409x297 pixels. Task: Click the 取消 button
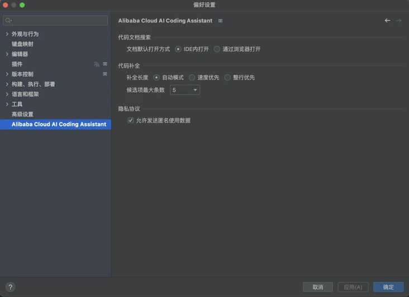[318, 287]
